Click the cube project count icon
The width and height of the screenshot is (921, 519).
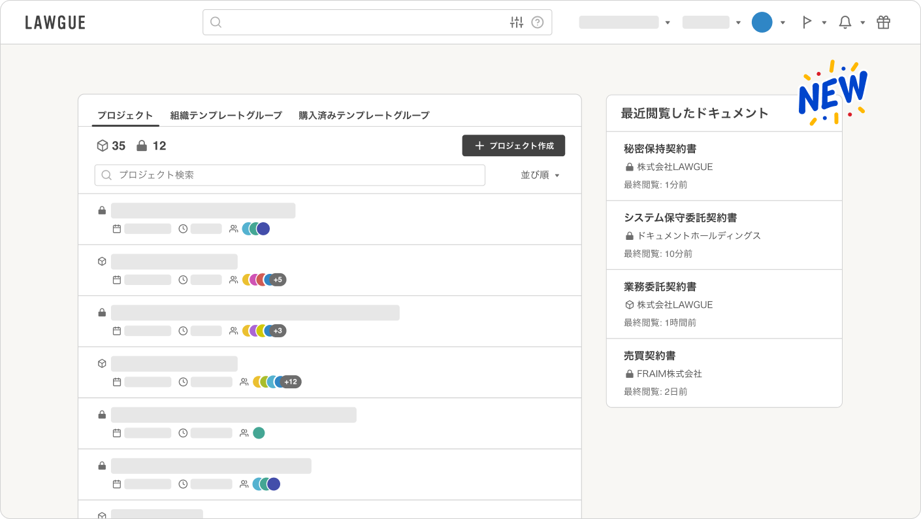tap(102, 146)
